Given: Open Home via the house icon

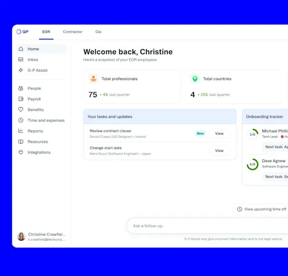Looking at the screenshot, I should pos(21,49).
